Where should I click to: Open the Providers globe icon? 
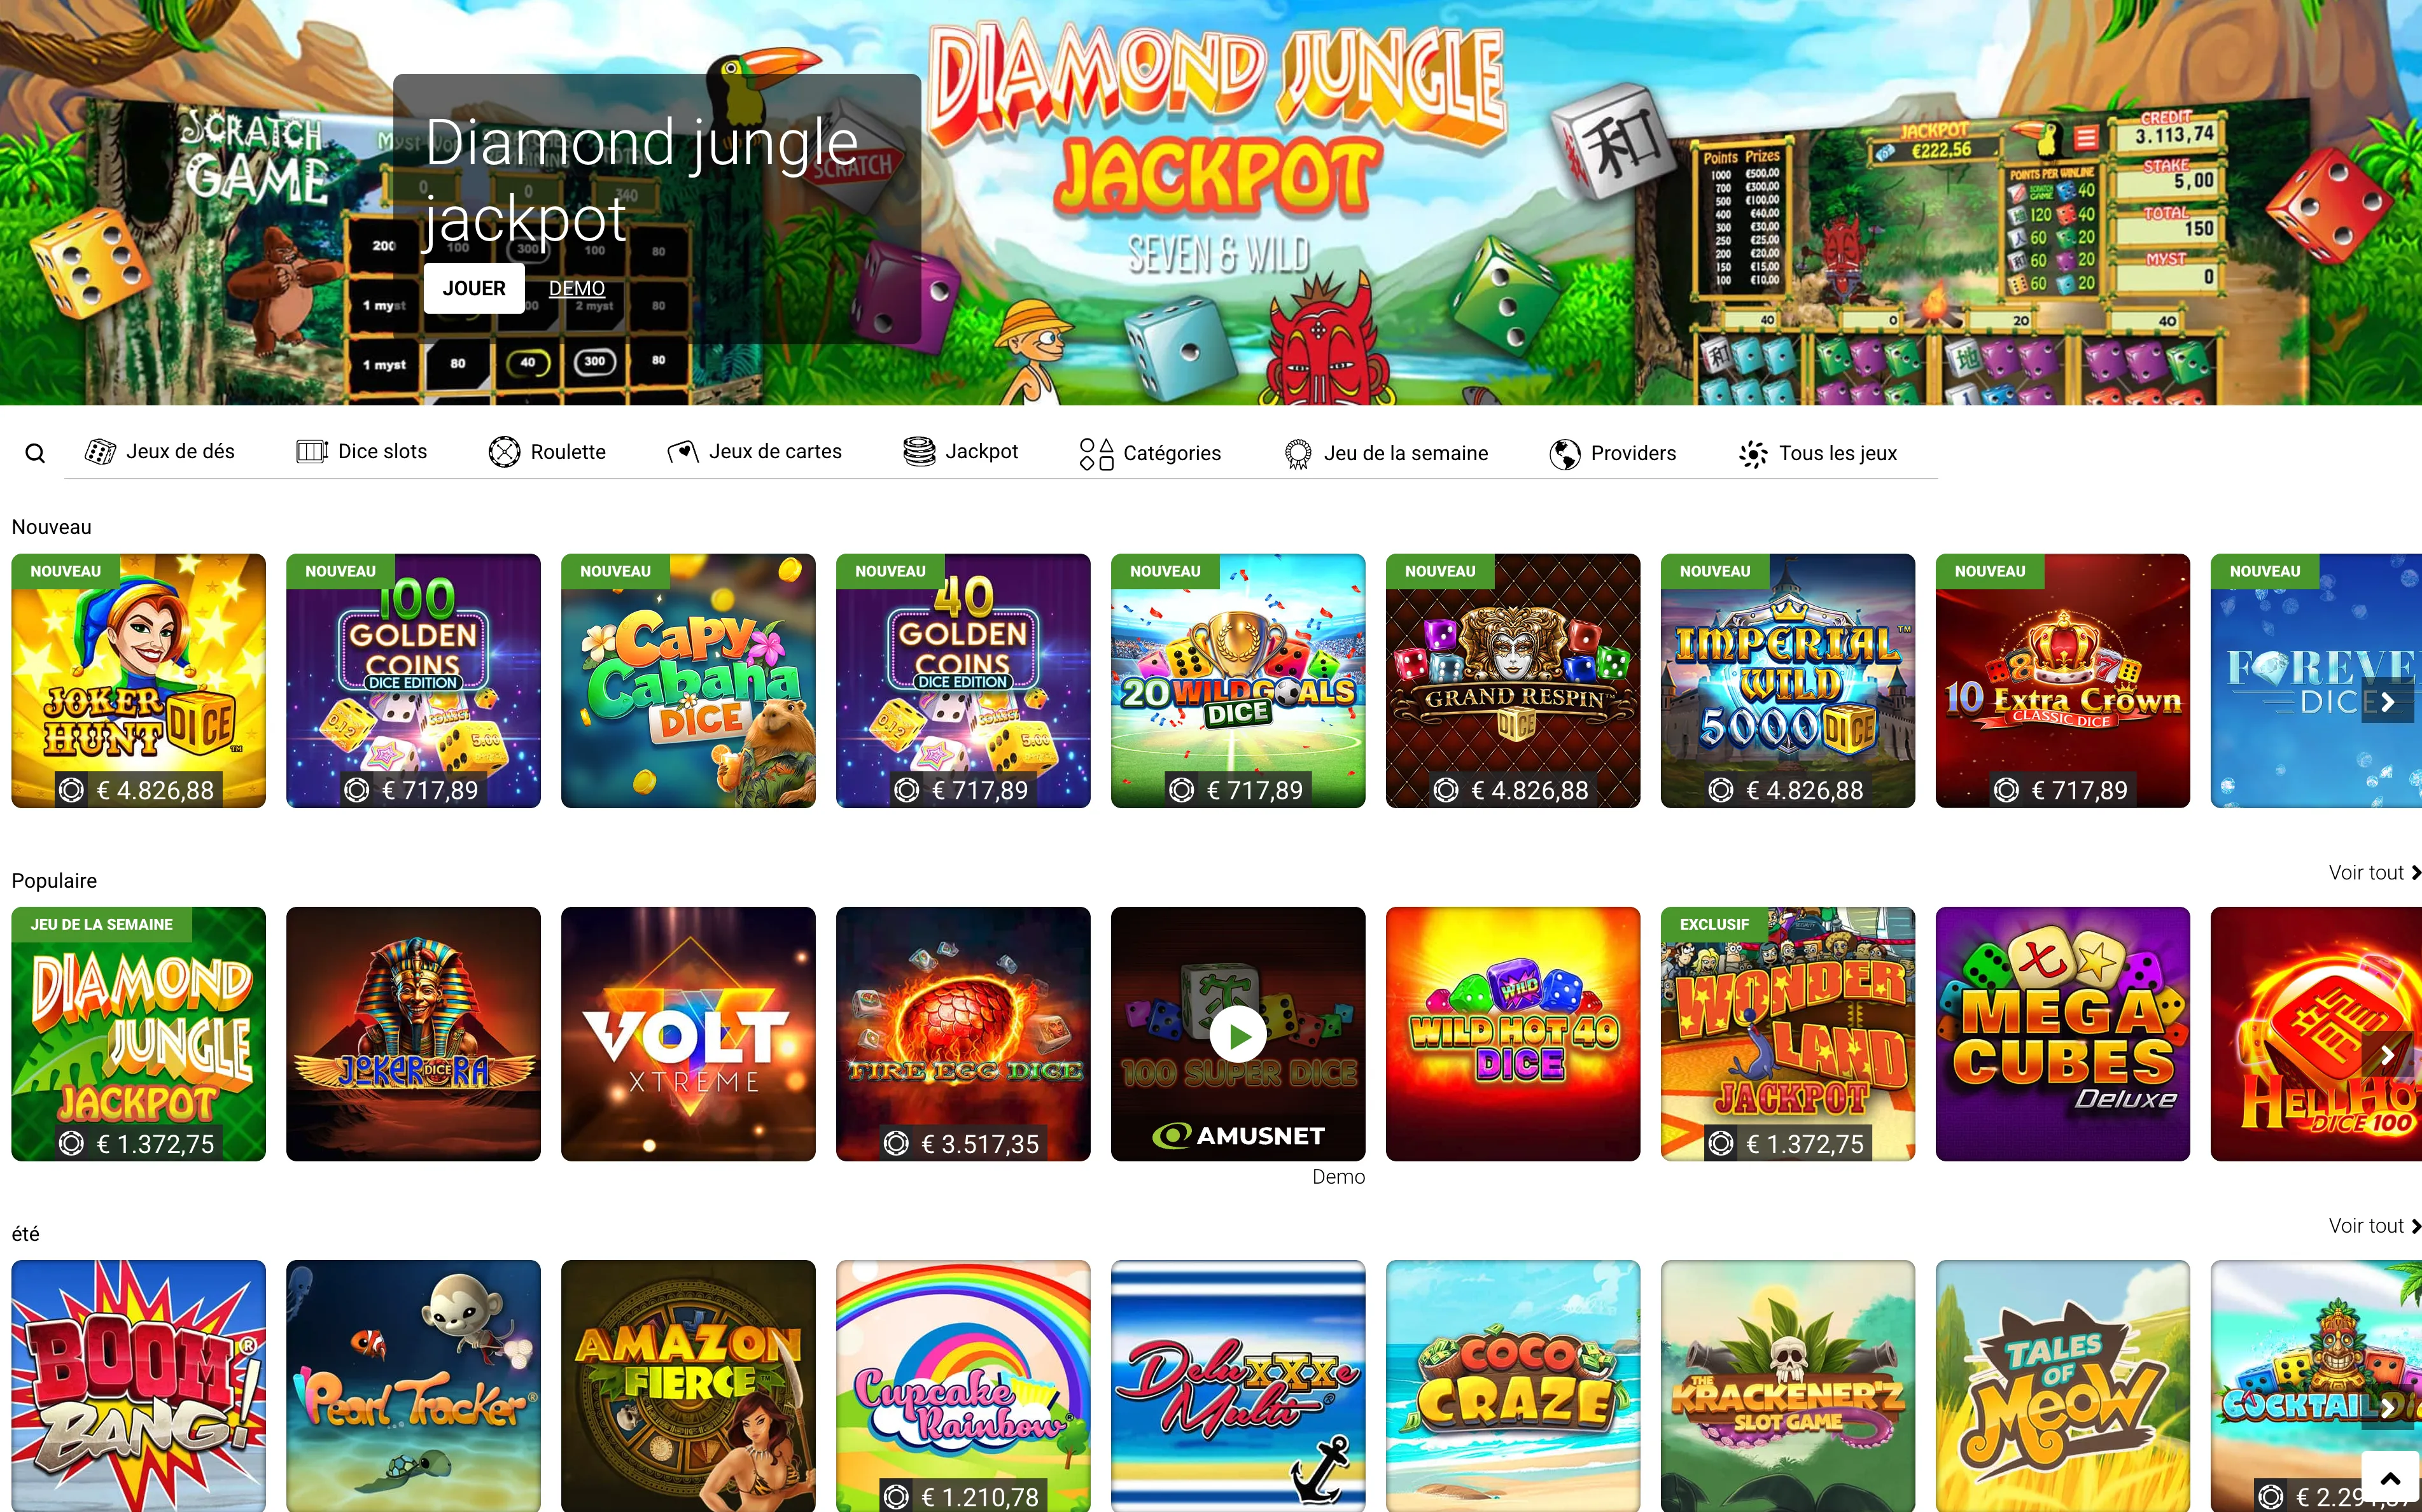pyautogui.click(x=1565, y=454)
